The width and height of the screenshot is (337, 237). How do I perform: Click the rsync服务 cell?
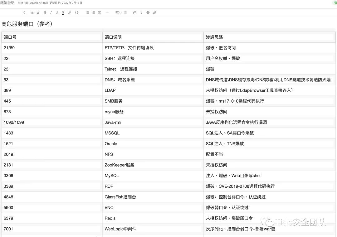click(153, 112)
